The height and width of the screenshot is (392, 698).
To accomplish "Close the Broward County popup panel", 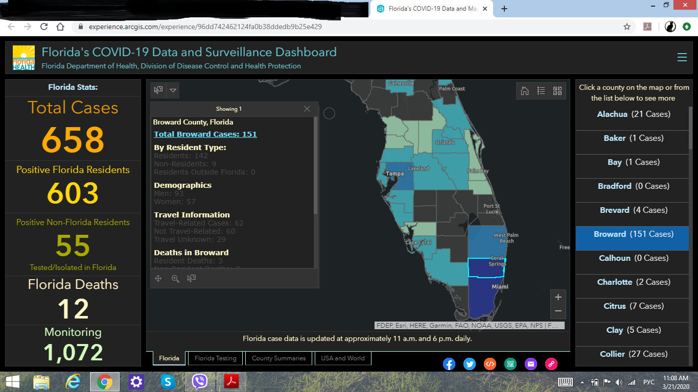I will (307, 109).
